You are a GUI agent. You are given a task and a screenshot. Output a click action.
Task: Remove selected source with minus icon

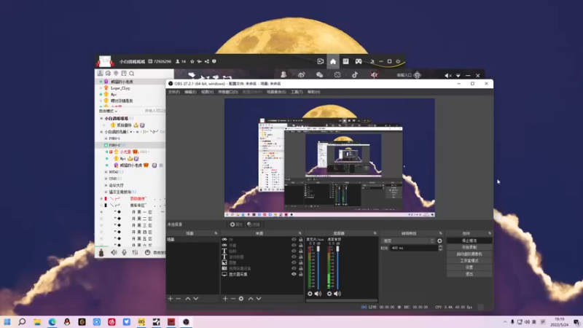click(x=232, y=299)
